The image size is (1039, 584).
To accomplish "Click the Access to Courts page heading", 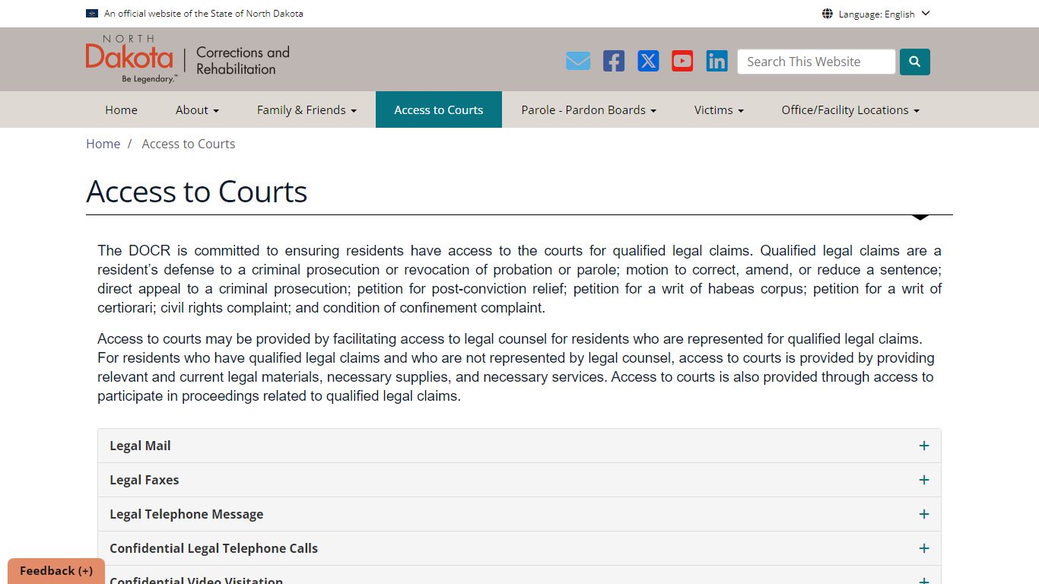I will (197, 192).
